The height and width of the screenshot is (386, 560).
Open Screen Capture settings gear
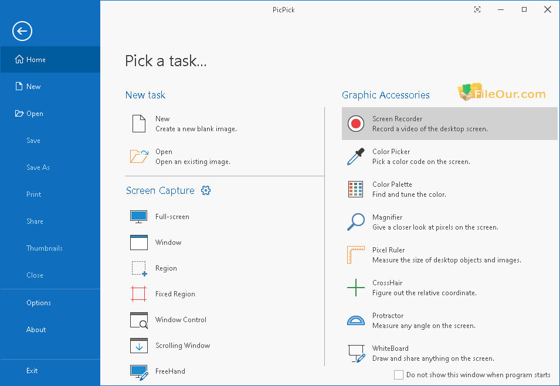pyautogui.click(x=206, y=190)
